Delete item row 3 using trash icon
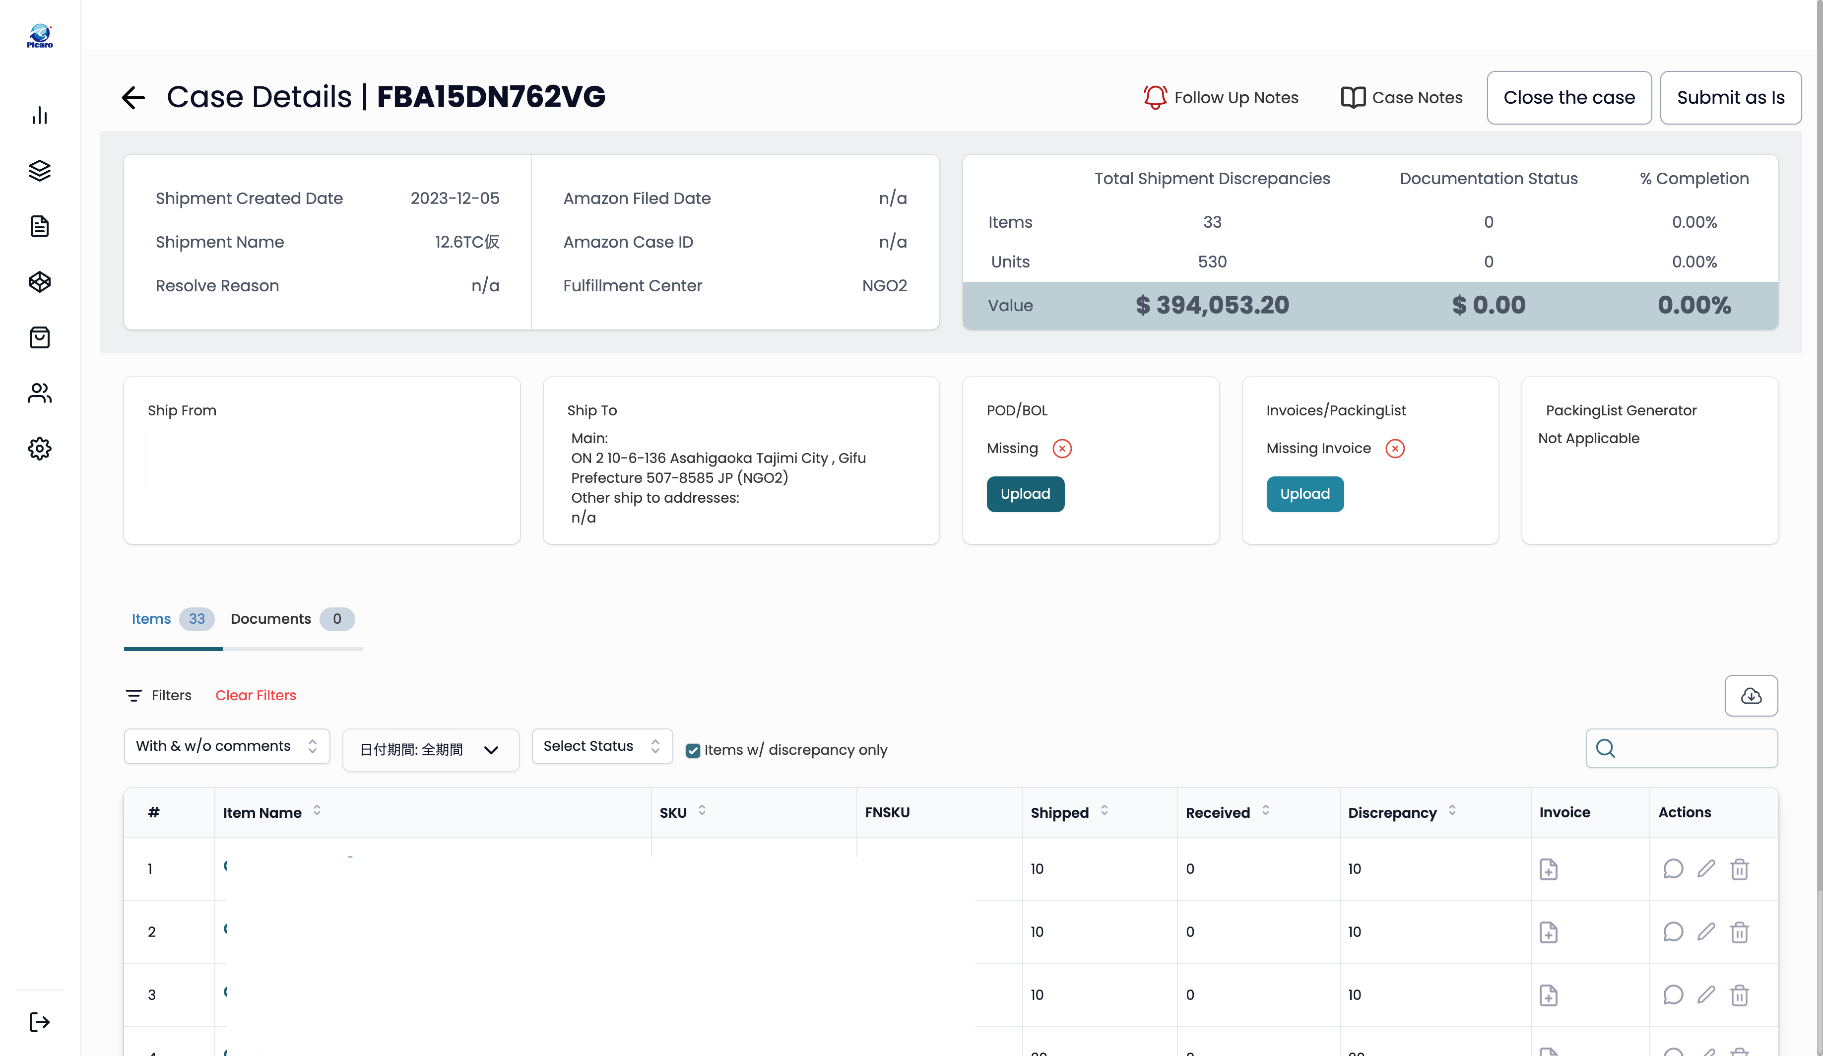The height and width of the screenshot is (1056, 1823). 1739,995
